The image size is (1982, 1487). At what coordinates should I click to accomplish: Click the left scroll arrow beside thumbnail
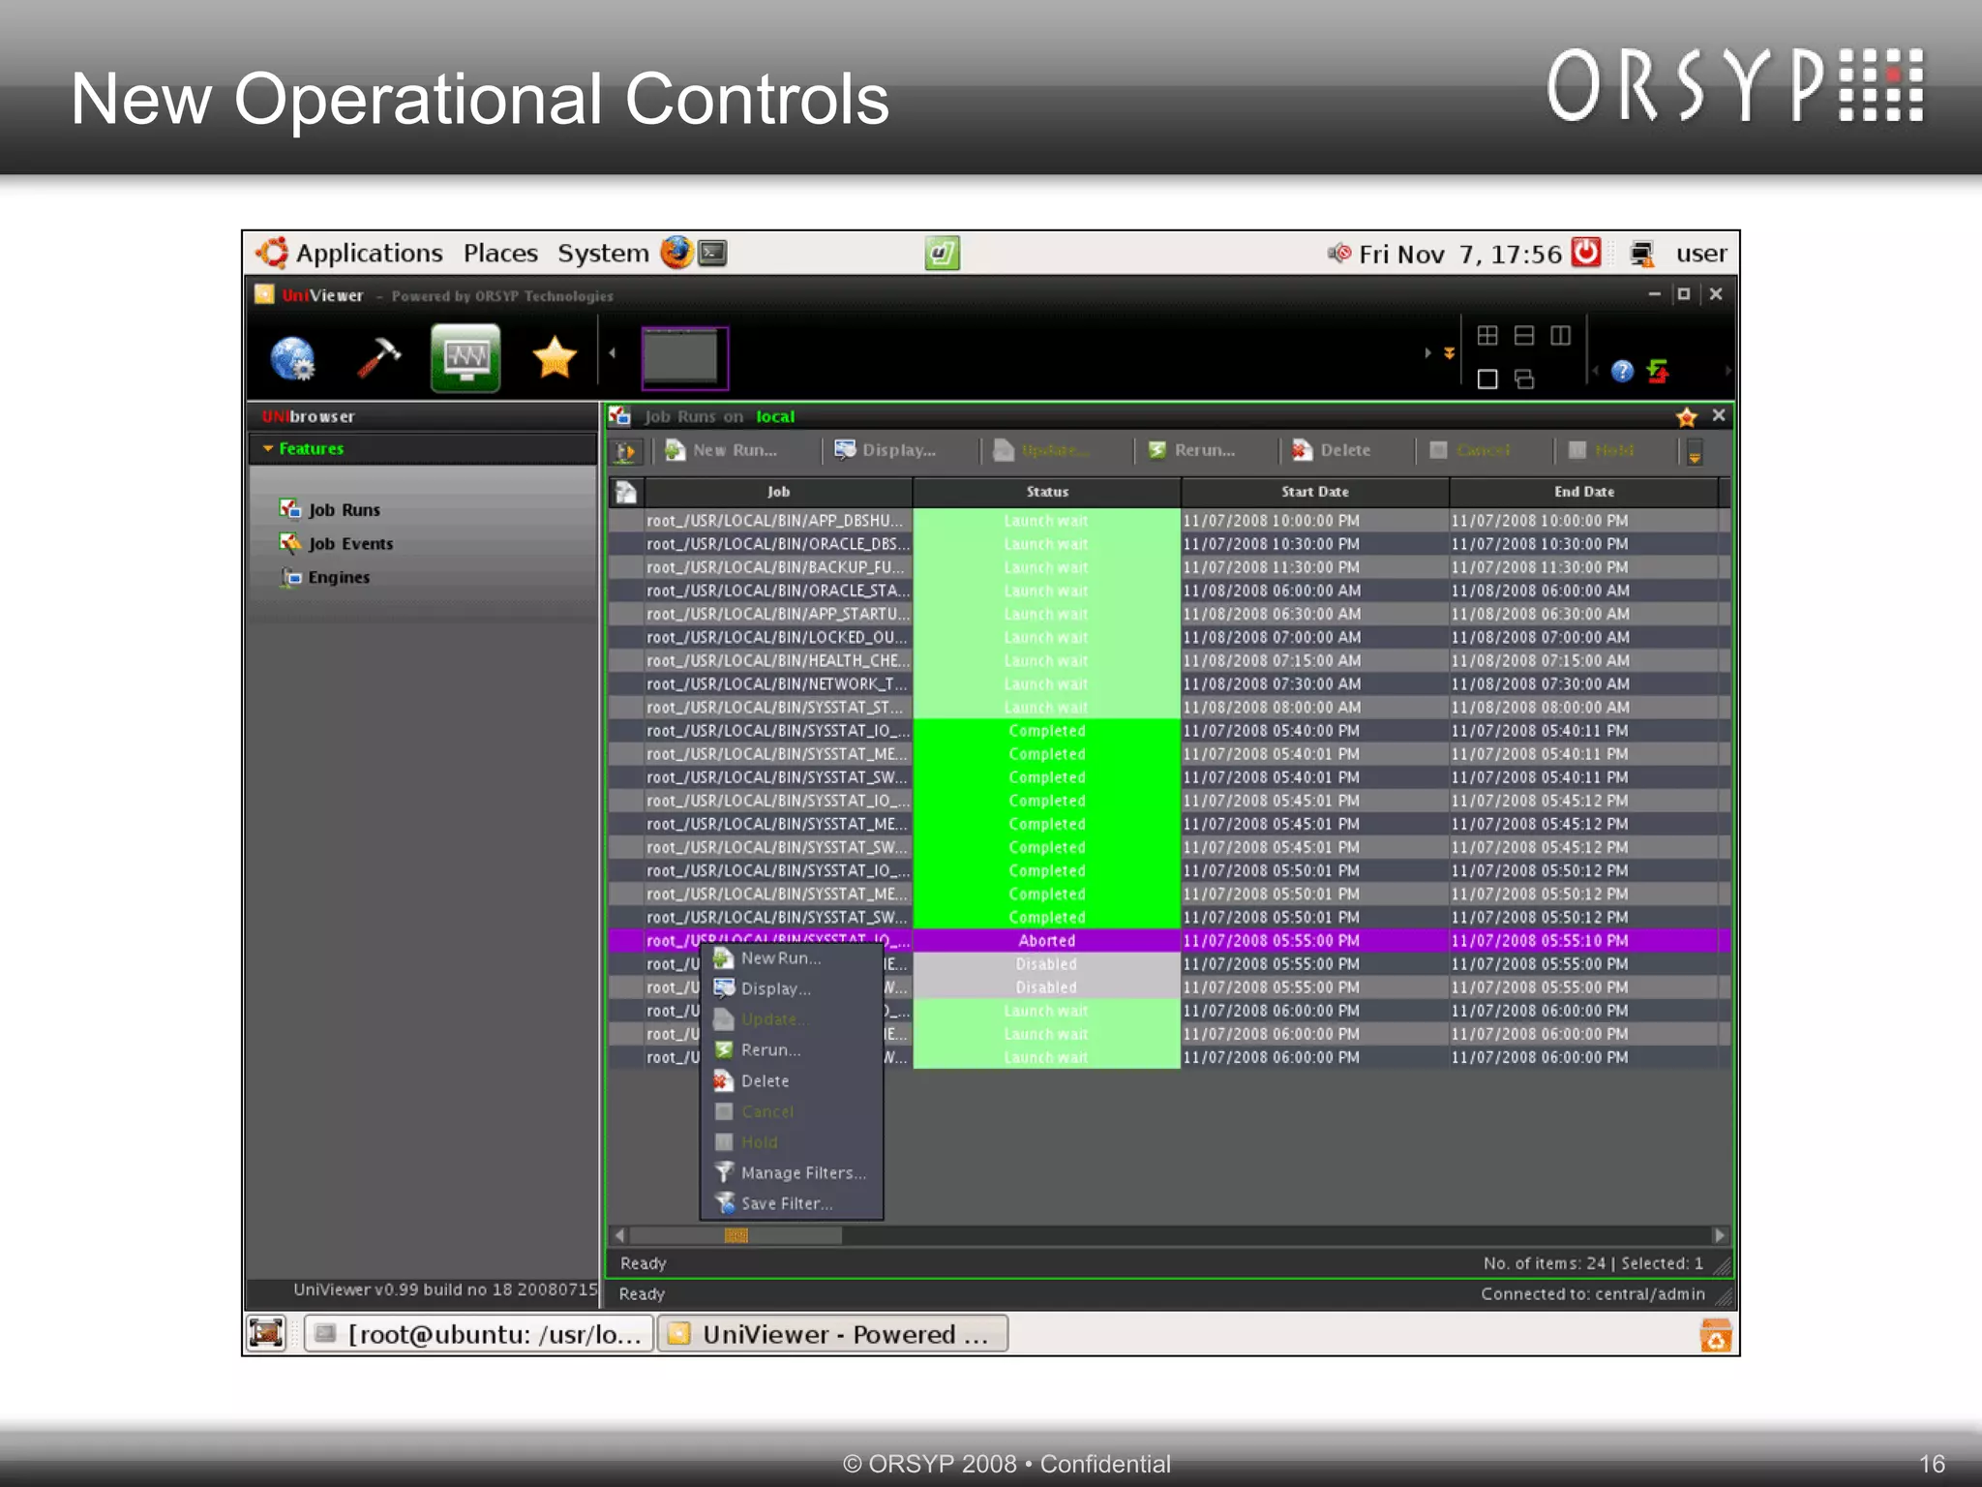pos(613,353)
